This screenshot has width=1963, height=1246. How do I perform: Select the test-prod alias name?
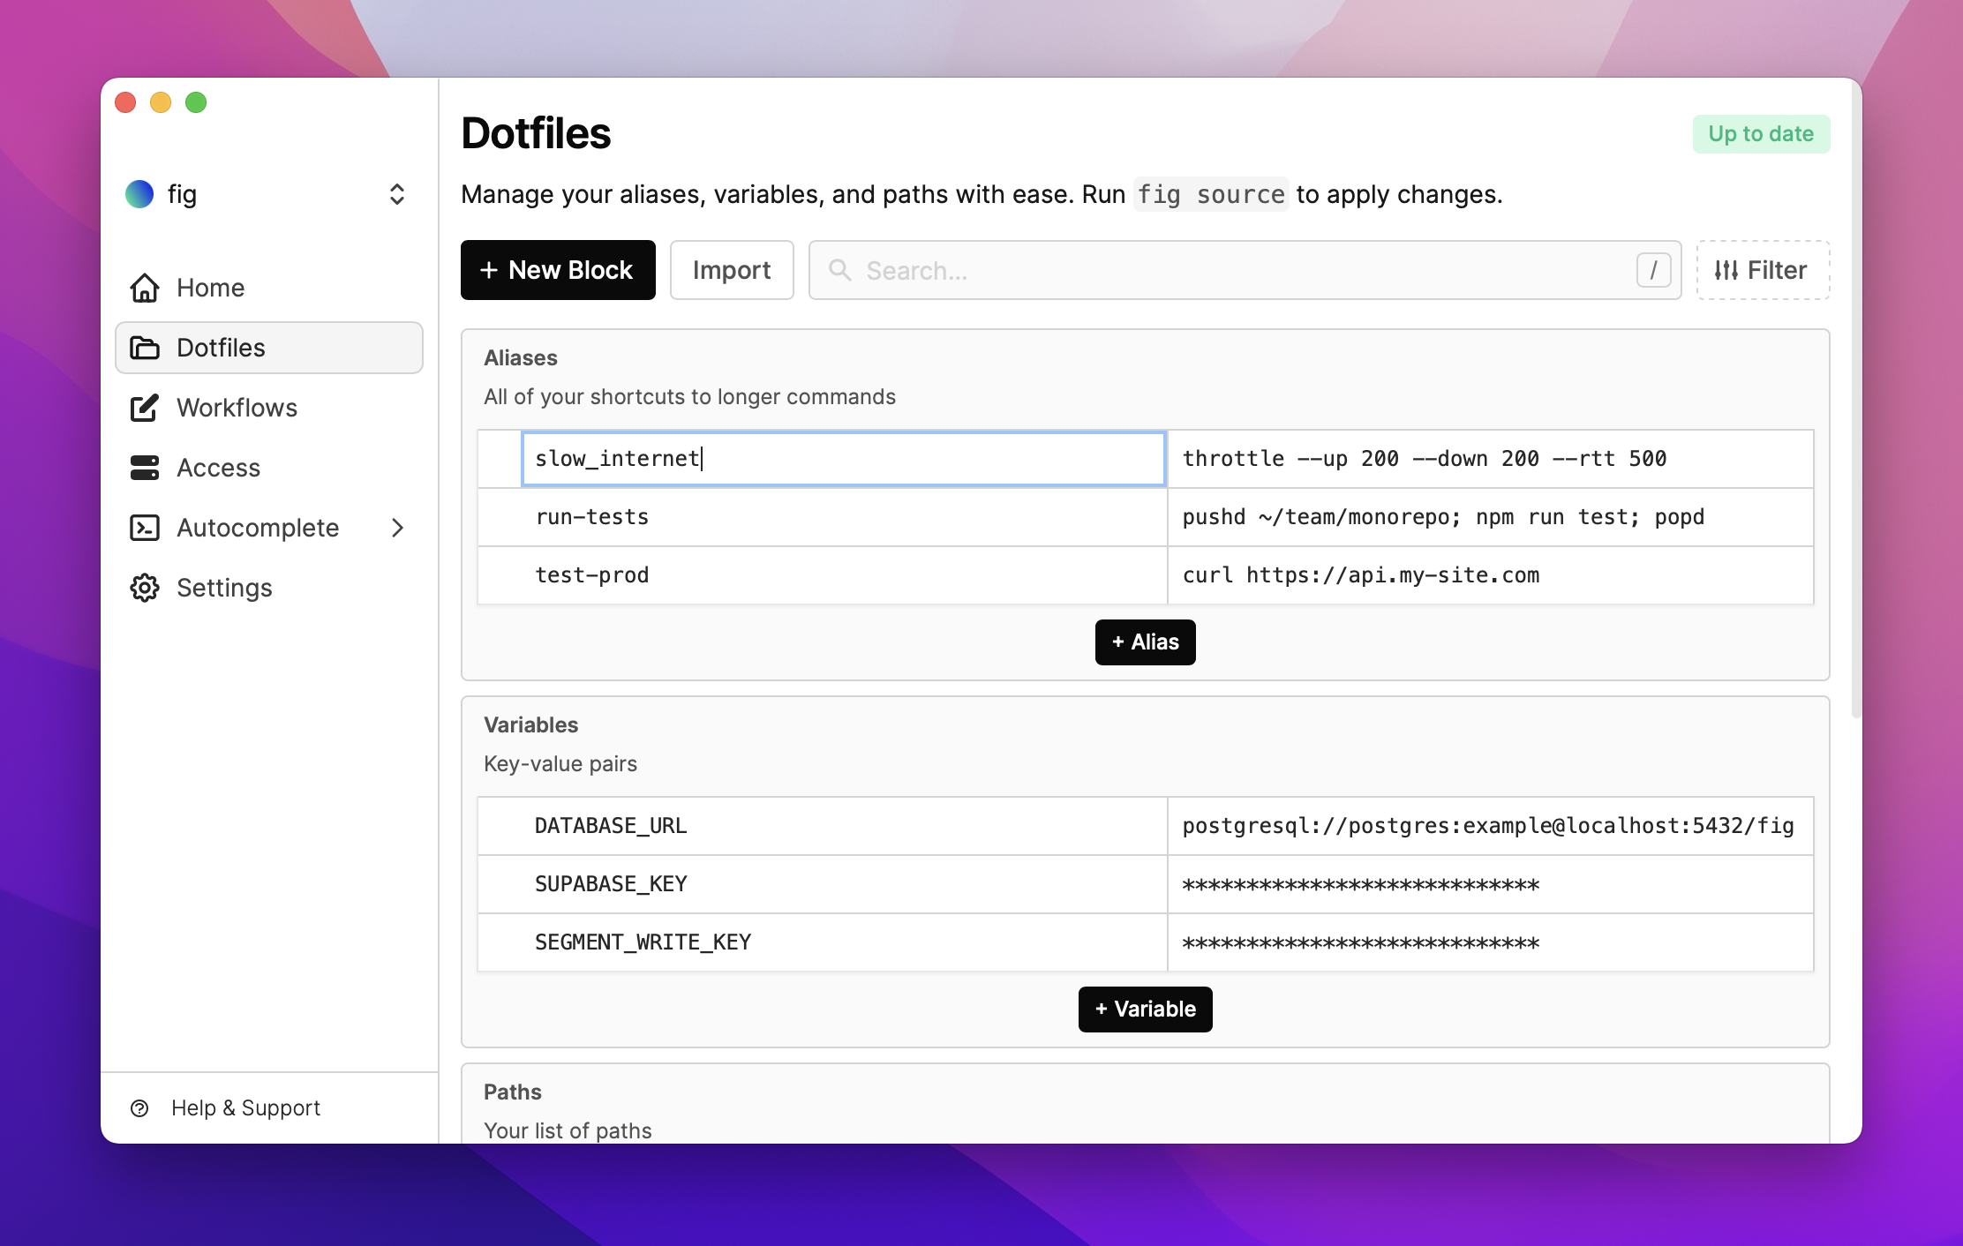click(843, 575)
